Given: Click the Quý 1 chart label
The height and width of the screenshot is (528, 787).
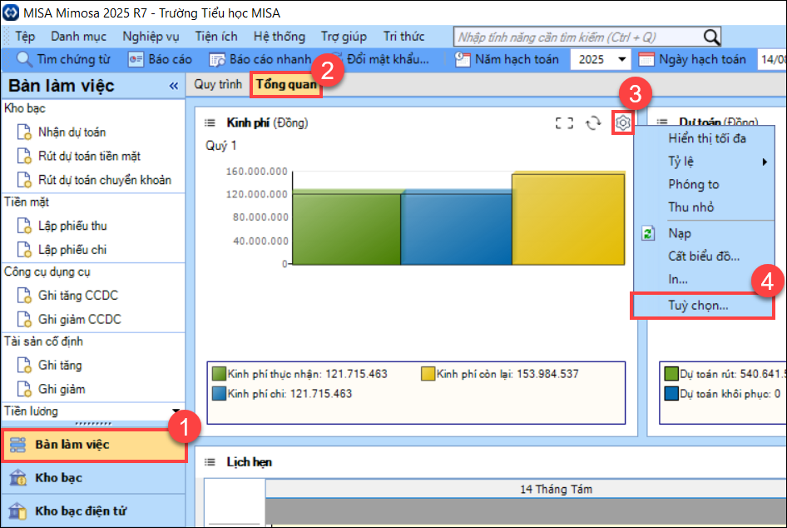Looking at the screenshot, I should (220, 146).
